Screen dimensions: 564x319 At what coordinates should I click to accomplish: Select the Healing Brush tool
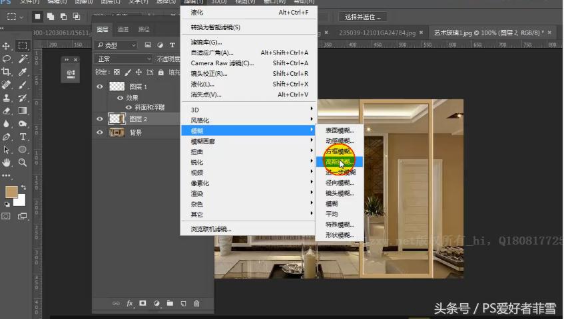point(6,84)
